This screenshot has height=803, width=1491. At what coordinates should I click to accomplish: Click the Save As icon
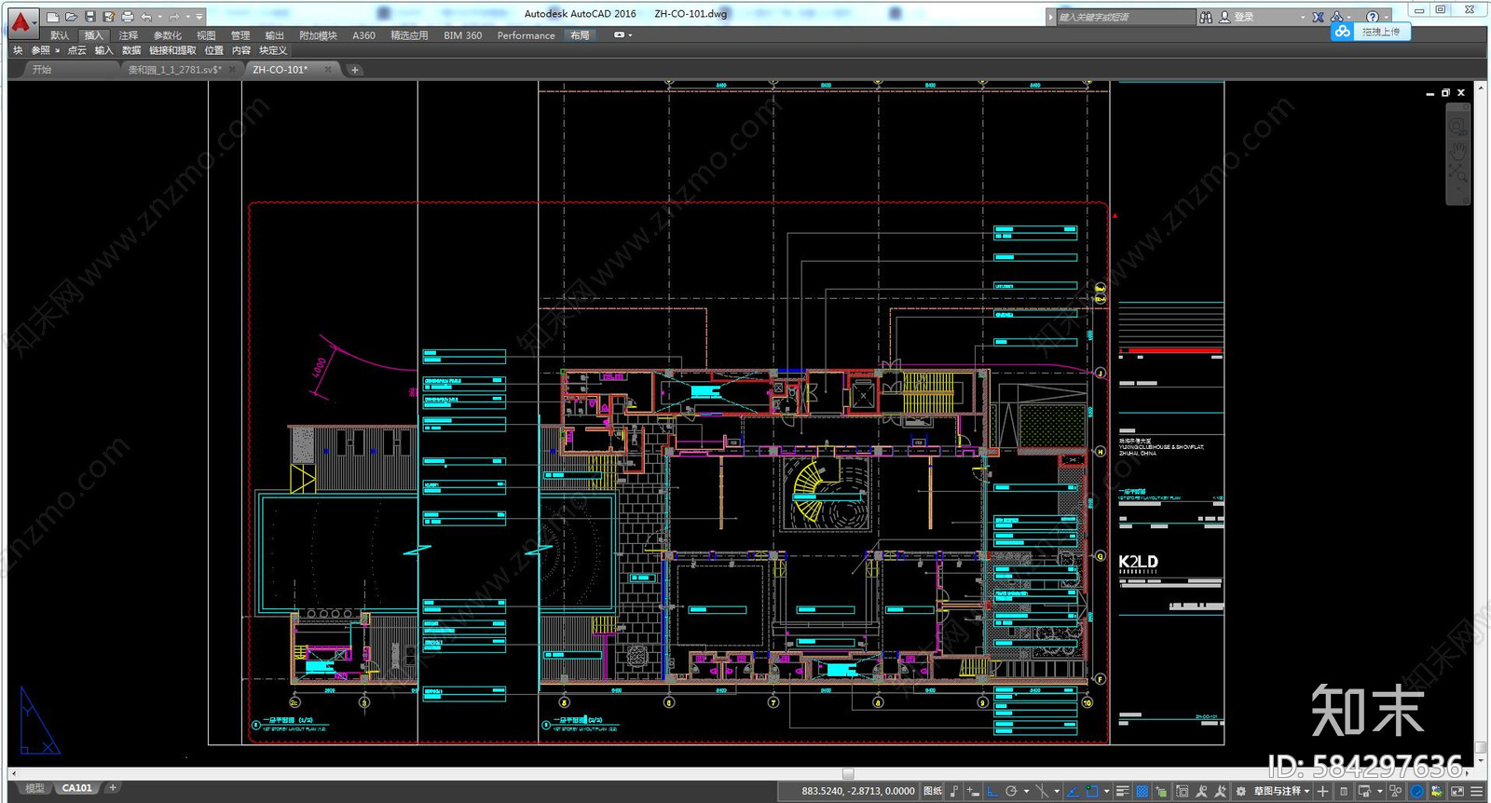point(109,17)
